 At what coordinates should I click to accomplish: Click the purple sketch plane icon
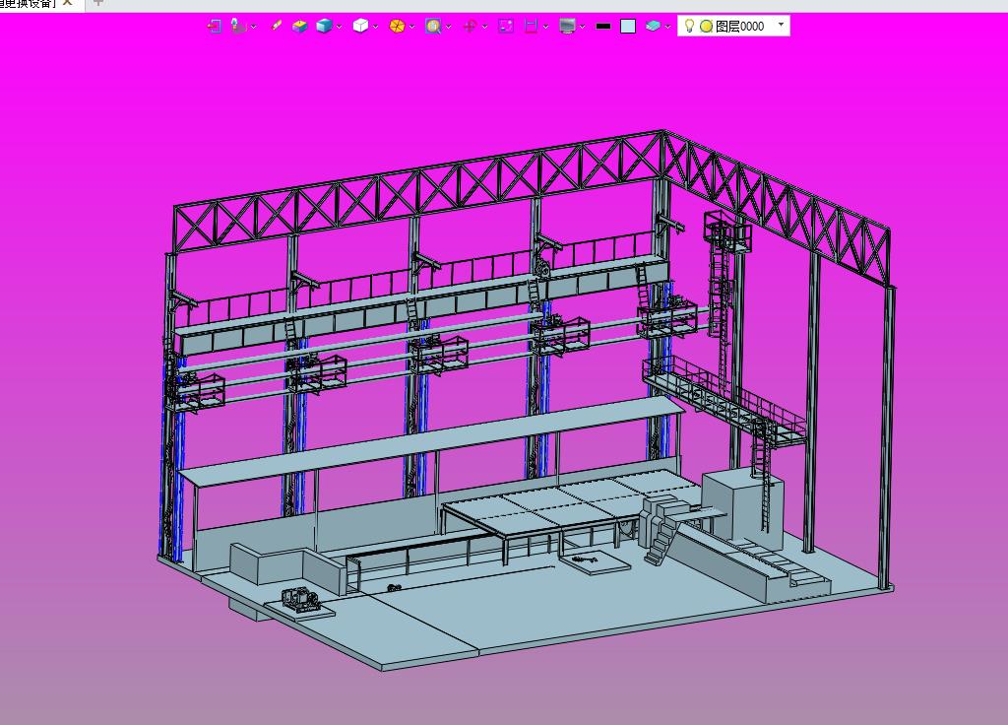pyautogui.click(x=506, y=26)
